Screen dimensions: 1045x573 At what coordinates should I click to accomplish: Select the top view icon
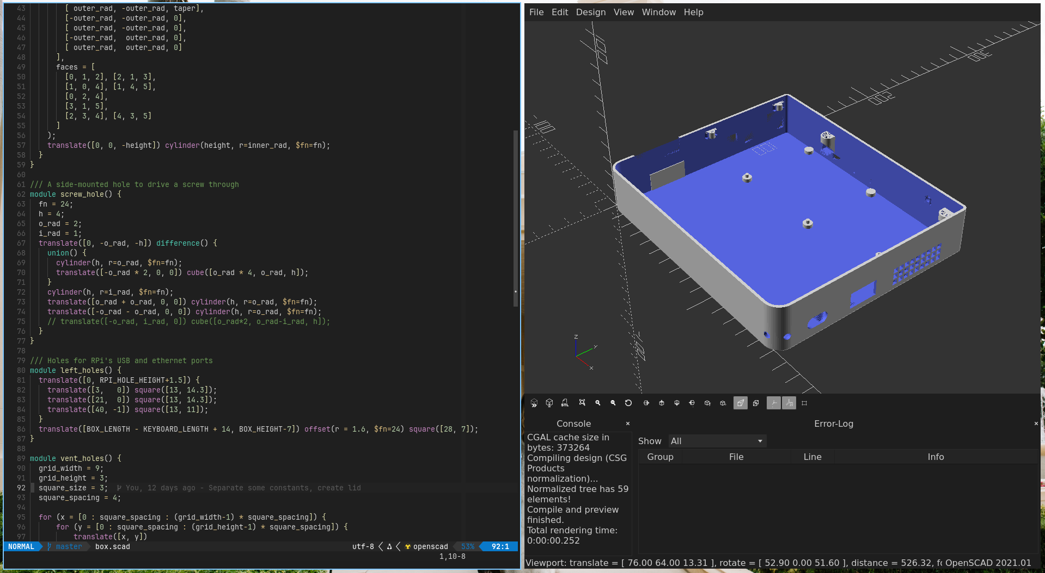(x=662, y=403)
